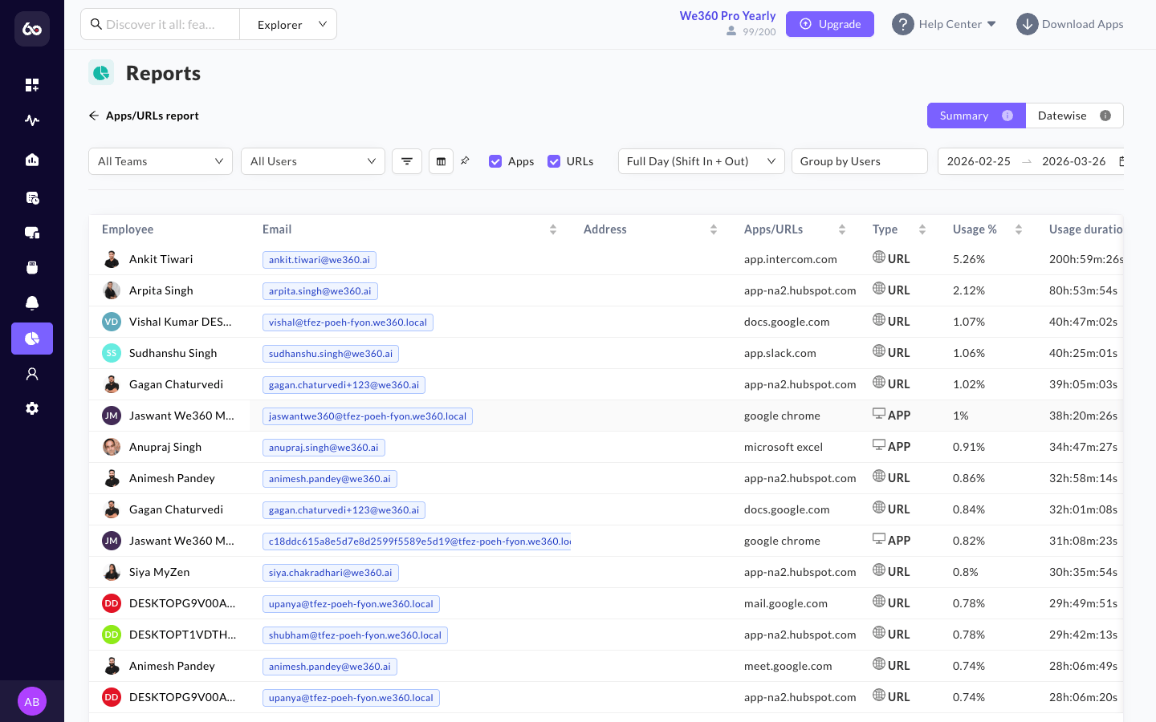Switch to the Summary tab
This screenshot has height=722, width=1156.
pos(976,116)
